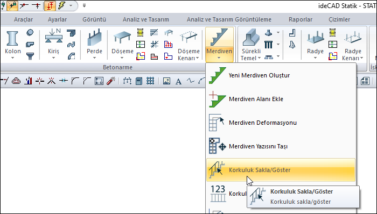Open the Çizimler ribbon tab
Viewport: 377px width, 214px height.
coord(339,19)
